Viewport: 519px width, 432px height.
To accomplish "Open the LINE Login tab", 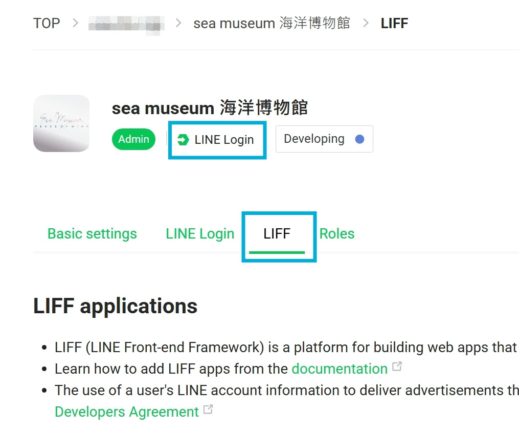I will (x=200, y=234).
